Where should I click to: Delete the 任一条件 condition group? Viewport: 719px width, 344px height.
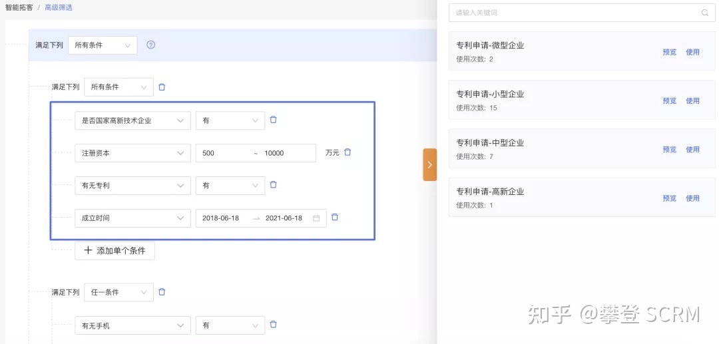click(x=162, y=292)
